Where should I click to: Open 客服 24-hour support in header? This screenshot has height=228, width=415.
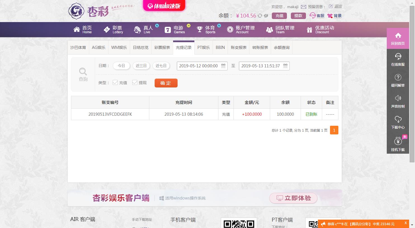317,16
